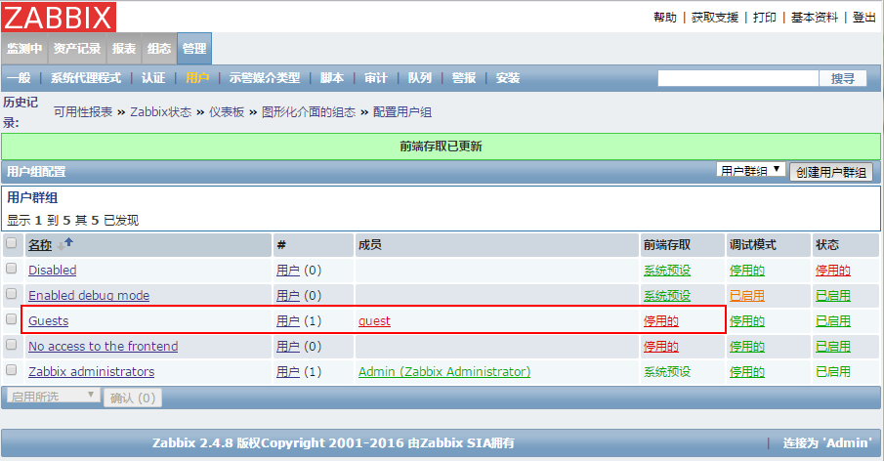Open 基本资料 profile link
The width and height of the screenshot is (884, 461).
[x=815, y=18]
